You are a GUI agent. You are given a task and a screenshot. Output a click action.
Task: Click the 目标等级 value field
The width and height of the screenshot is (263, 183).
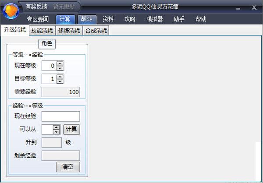[49, 79]
